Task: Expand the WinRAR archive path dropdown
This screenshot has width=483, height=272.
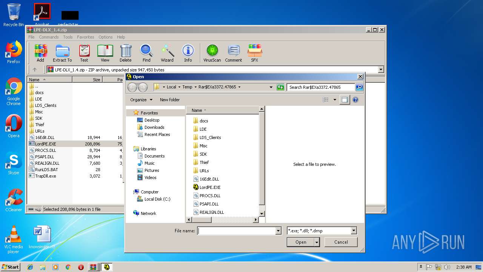Action: [x=381, y=70]
